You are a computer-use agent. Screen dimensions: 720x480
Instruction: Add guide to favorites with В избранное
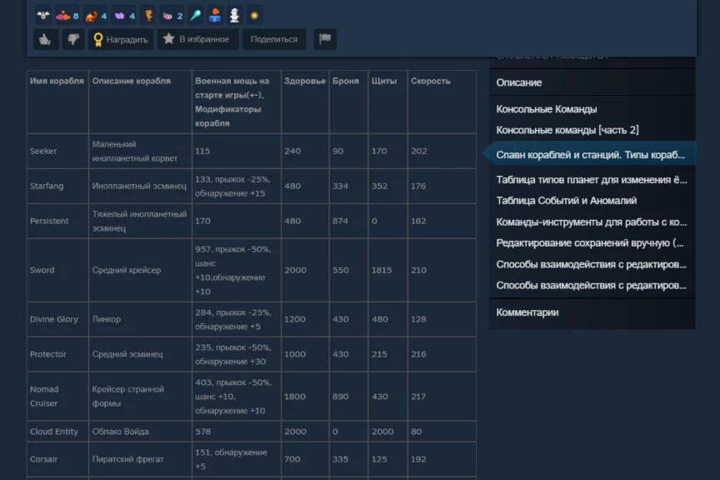pos(196,39)
